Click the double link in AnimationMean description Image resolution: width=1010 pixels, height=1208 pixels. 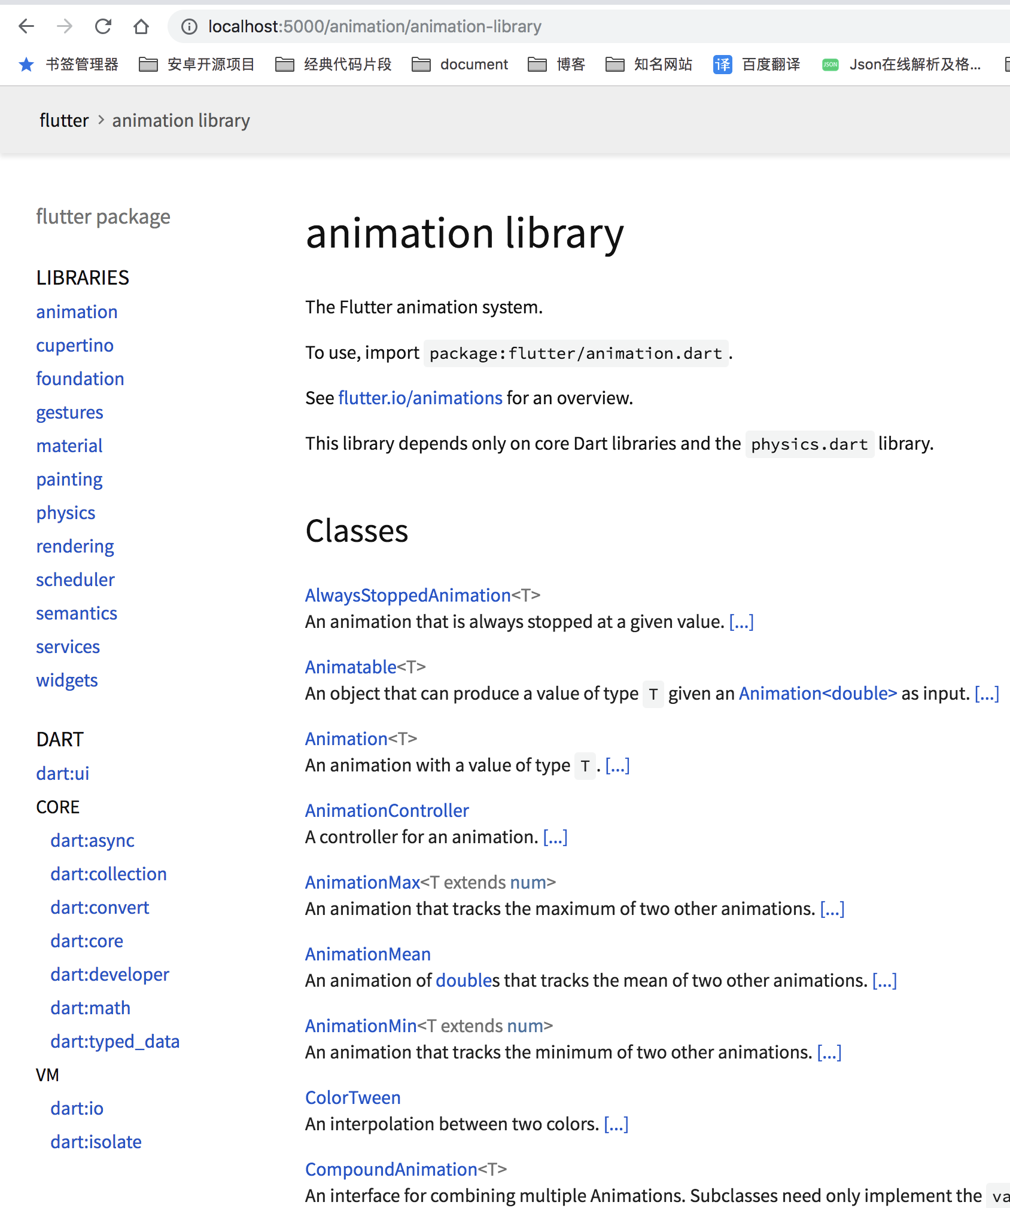click(x=463, y=980)
